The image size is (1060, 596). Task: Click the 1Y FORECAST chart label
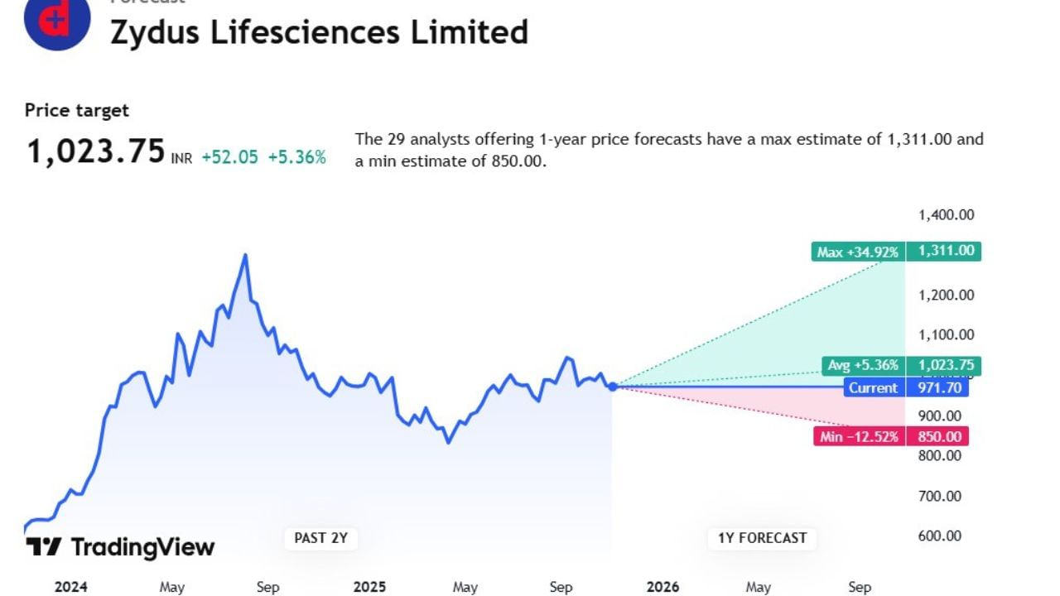(762, 538)
